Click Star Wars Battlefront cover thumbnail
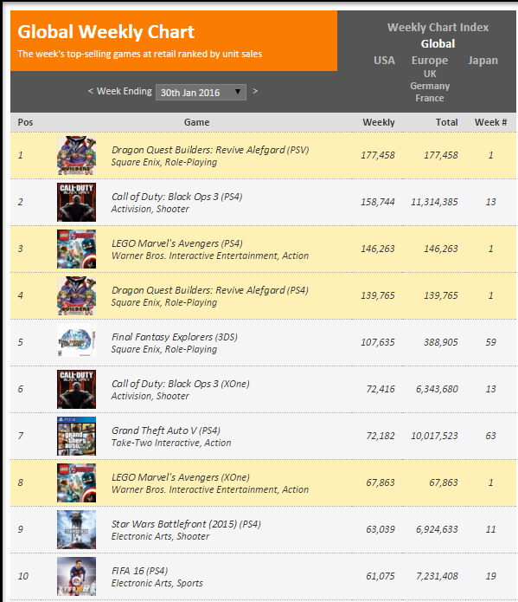The image size is (518, 602). click(76, 530)
